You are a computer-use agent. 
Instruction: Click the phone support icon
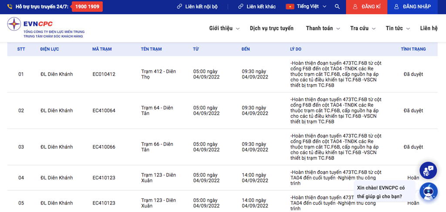[10, 7]
